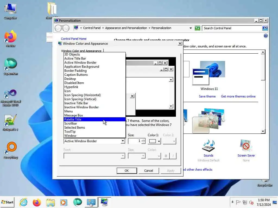Choose Caption Buttons from list
Viewport: 278px width, 208px height.
(x=94, y=75)
